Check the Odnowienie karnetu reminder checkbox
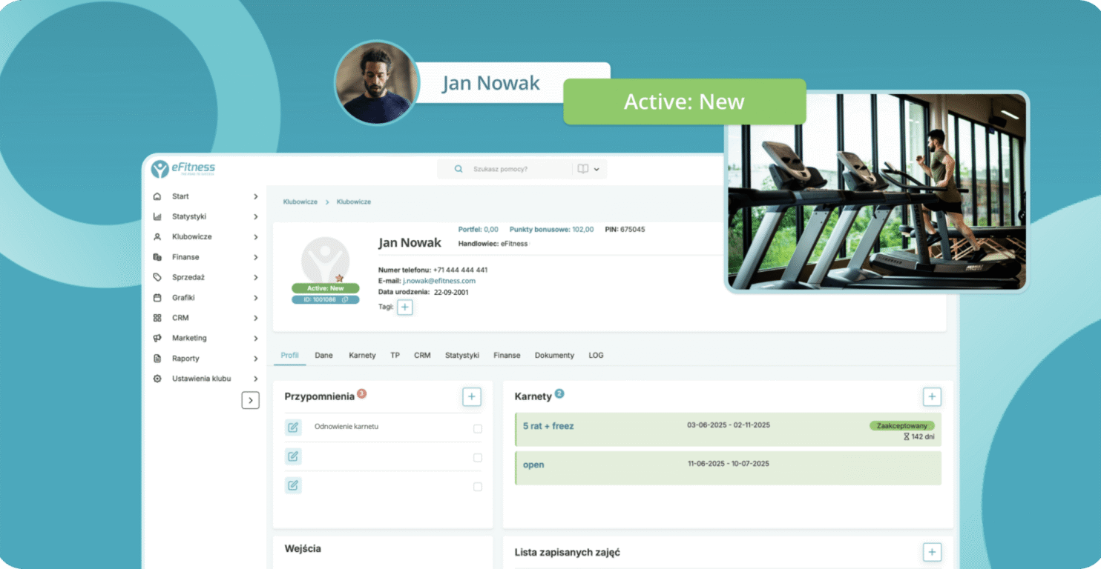1101x569 pixels. pos(478,429)
